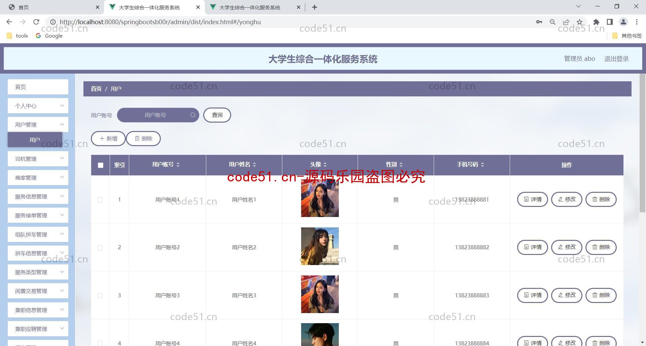
Task: Reload the current browser page
Action: click(36, 22)
